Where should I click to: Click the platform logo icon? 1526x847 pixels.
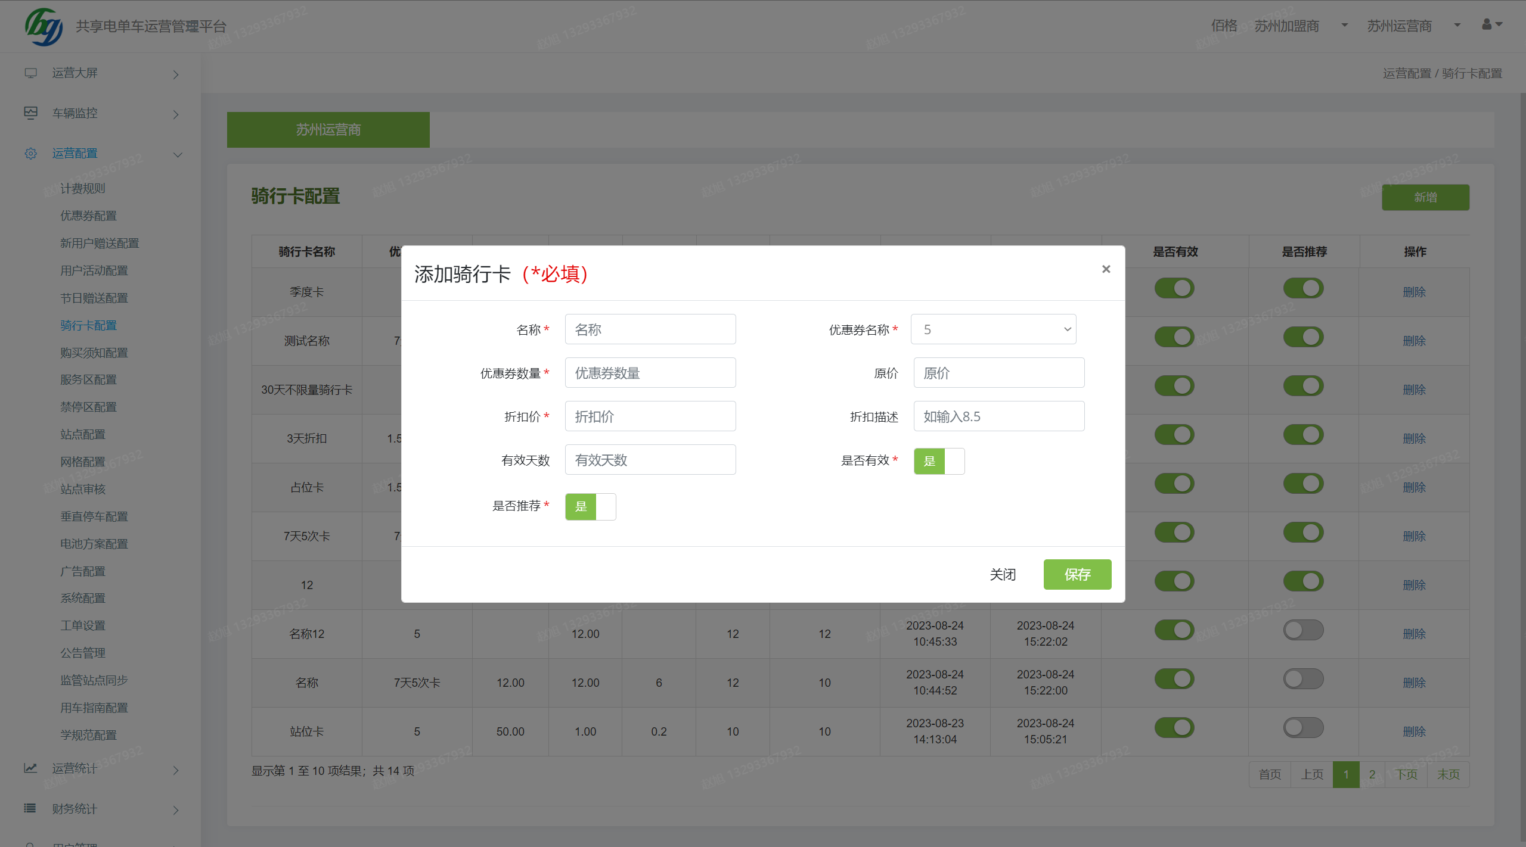(x=44, y=26)
